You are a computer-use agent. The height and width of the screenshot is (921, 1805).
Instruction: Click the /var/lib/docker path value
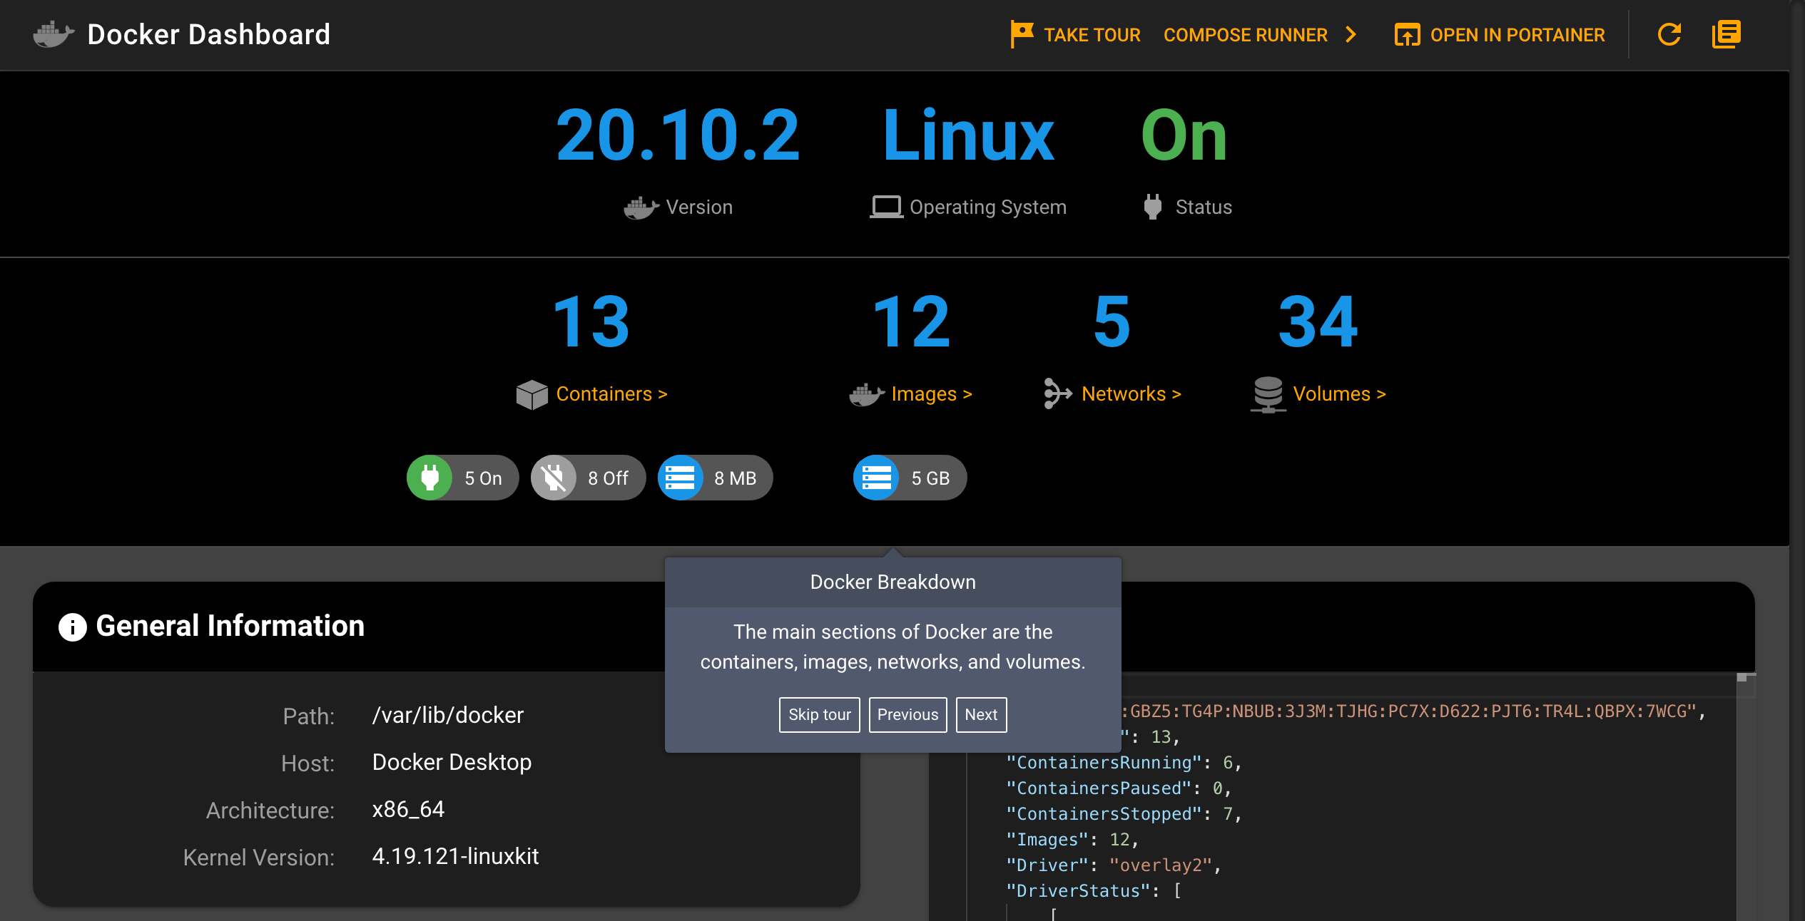click(448, 715)
